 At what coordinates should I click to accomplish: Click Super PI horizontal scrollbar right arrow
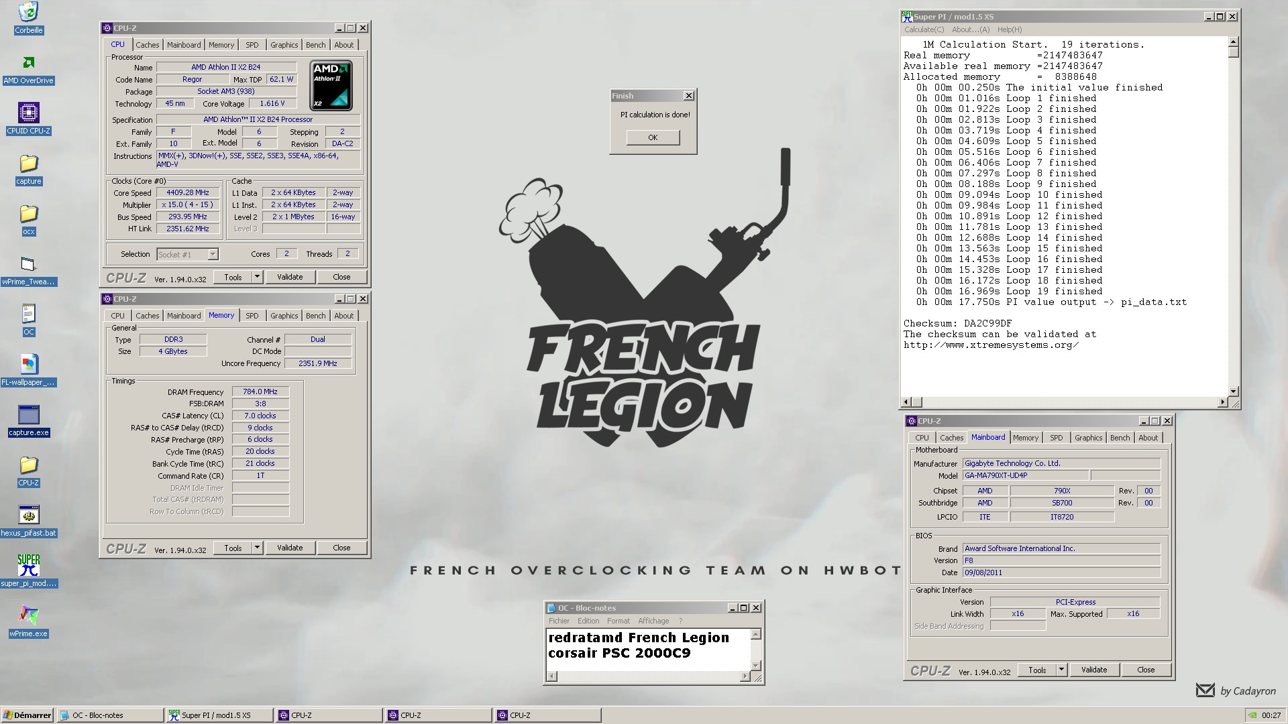click(1222, 402)
